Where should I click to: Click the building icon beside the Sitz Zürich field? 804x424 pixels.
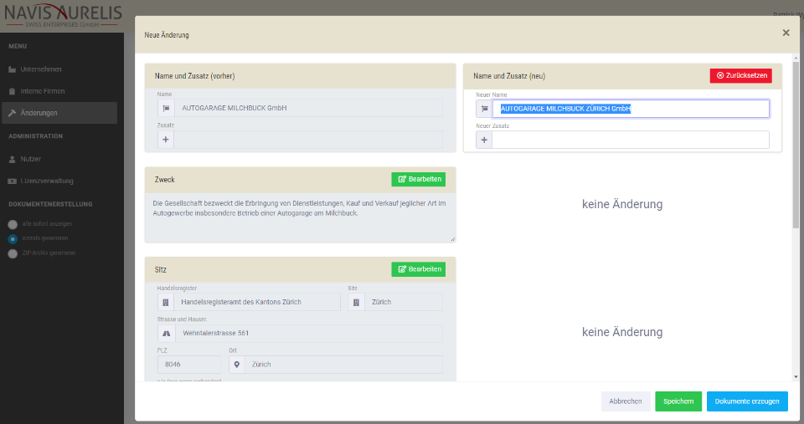(x=356, y=302)
